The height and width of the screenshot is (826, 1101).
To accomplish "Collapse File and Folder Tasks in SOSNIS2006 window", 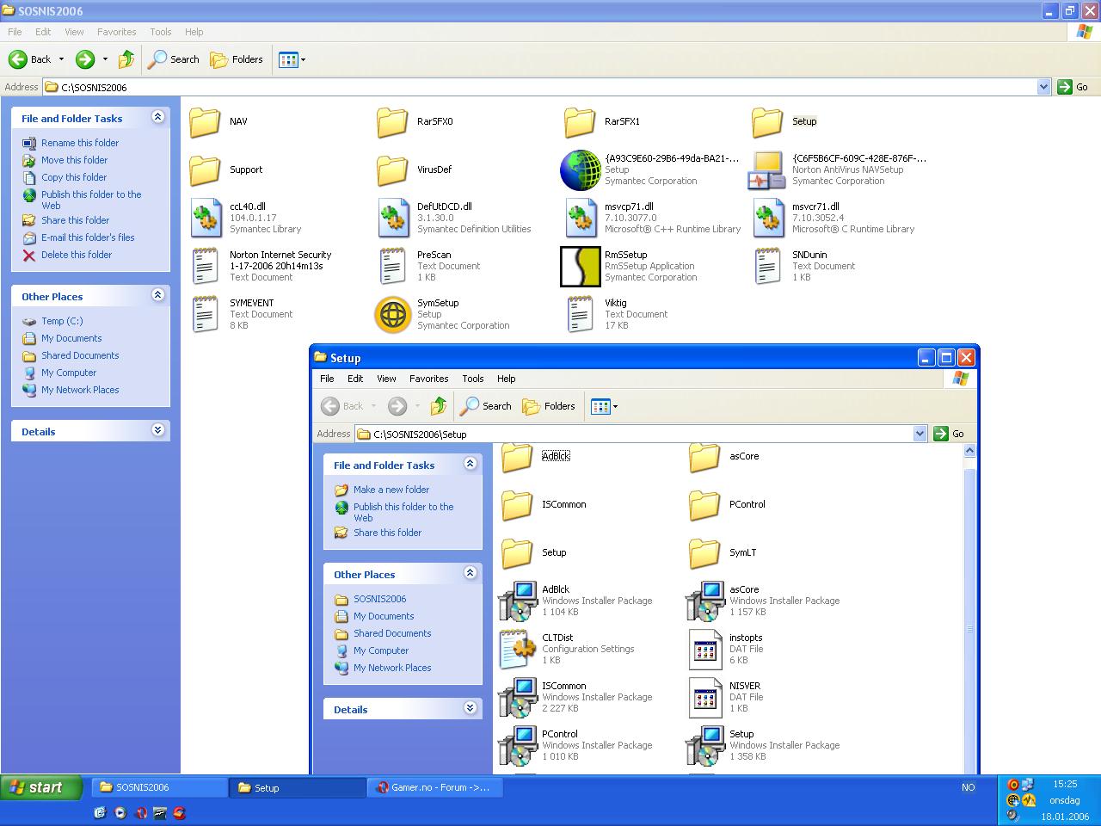I will click(157, 117).
